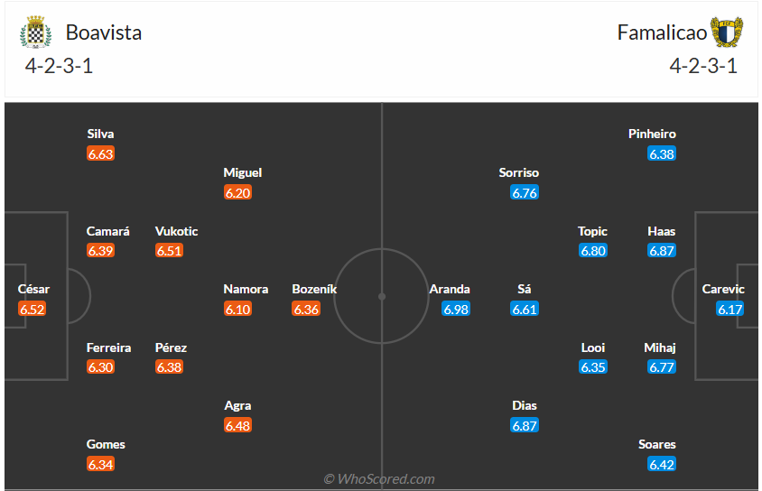Select player Namora on the pitch

[x=246, y=290]
